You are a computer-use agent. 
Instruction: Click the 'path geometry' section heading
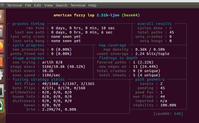pyautogui.click(x=150, y=79)
